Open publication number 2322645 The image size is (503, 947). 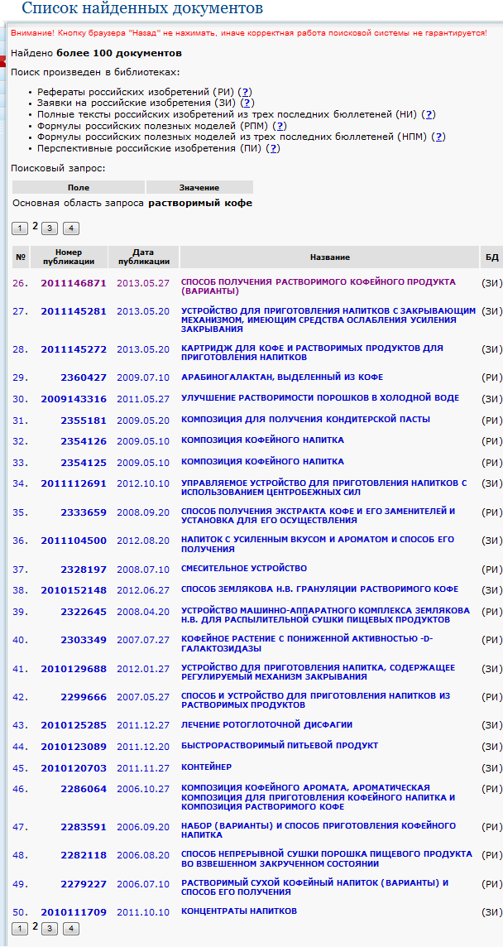(x=84, y=612)
